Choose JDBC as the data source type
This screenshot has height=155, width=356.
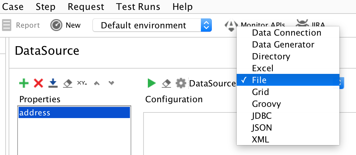262,116
